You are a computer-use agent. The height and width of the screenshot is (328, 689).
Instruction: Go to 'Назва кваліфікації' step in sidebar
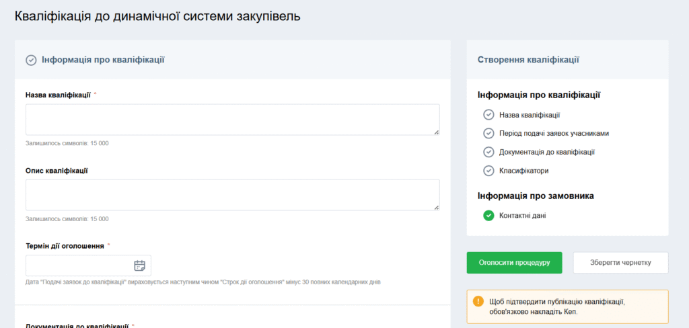(x=530, y=115)
